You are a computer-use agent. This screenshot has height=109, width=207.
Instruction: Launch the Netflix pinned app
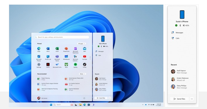[x=48, y=65]
